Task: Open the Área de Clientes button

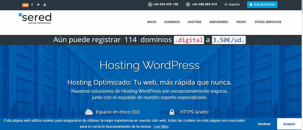Action: tap(262, 5)
